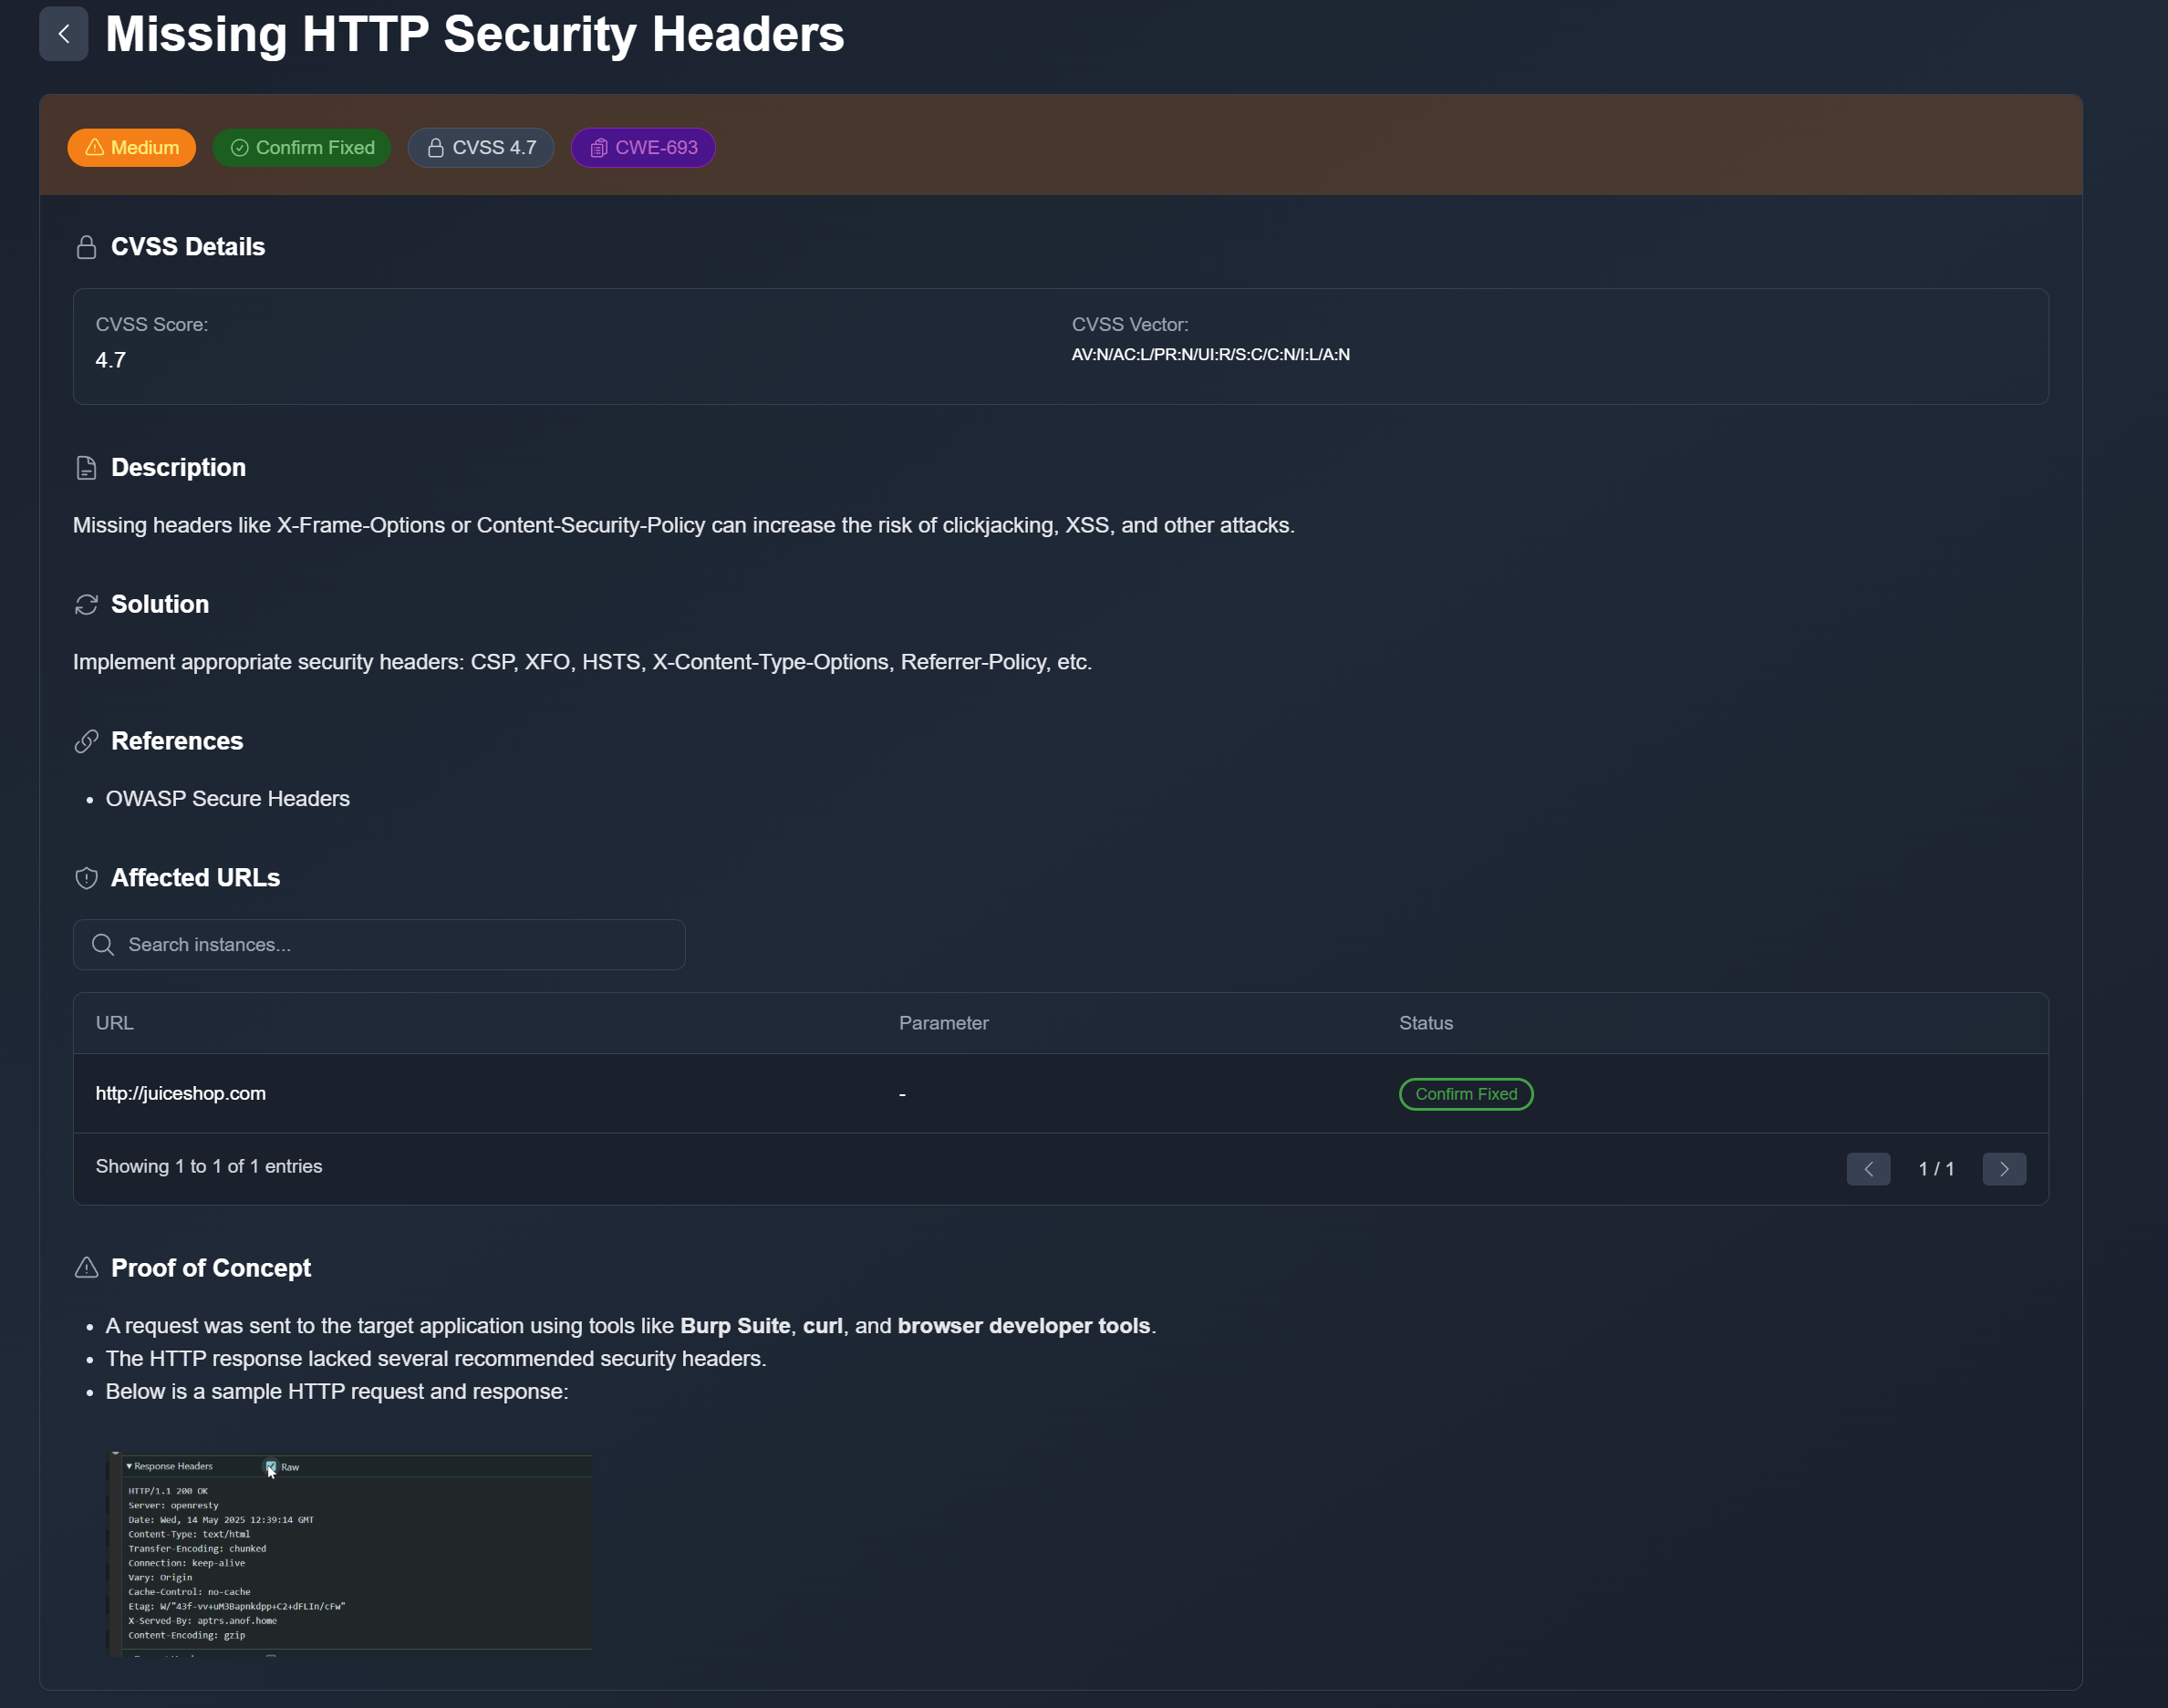Click the CVSS 4.7 lock badge

[481, 148]
